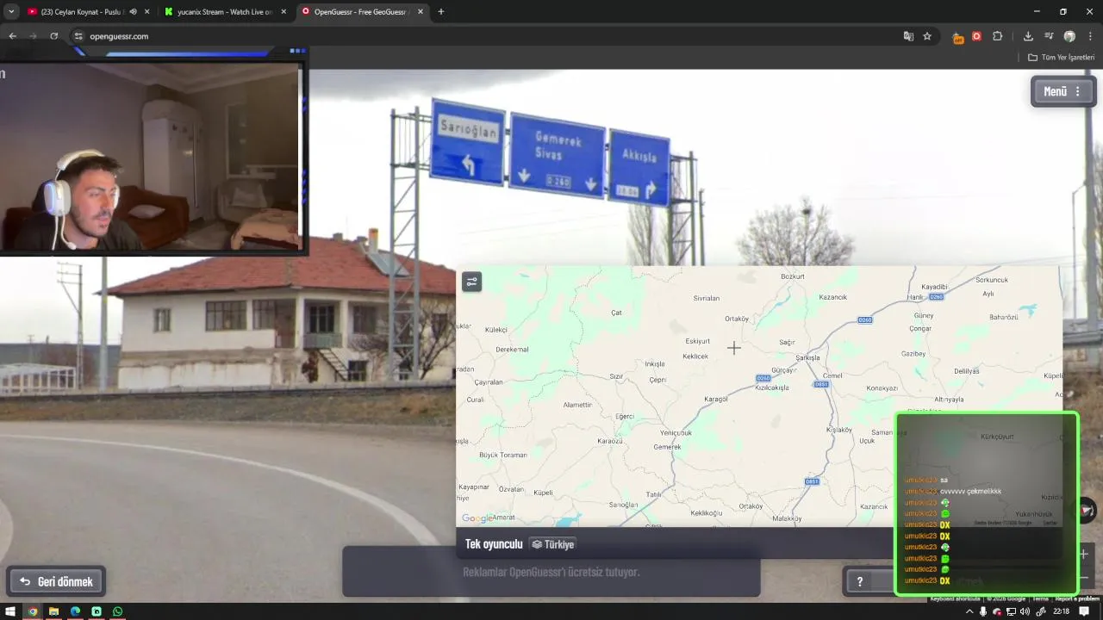Close the Ceylan Koynat tab
1103x620 pixels.
point(147,12)
